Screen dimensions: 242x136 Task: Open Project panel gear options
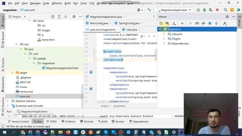coord(74,17)
